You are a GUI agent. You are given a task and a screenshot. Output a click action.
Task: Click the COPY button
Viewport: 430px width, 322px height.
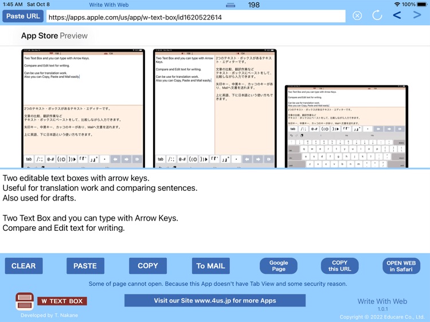tap(148, 266)
